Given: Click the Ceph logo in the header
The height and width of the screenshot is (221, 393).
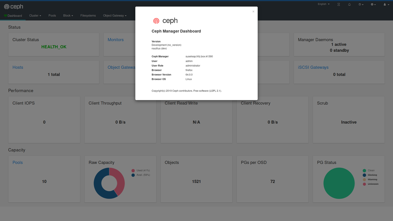Looking at the screenshot, I should pyautogui.click(x=14, y=6).
